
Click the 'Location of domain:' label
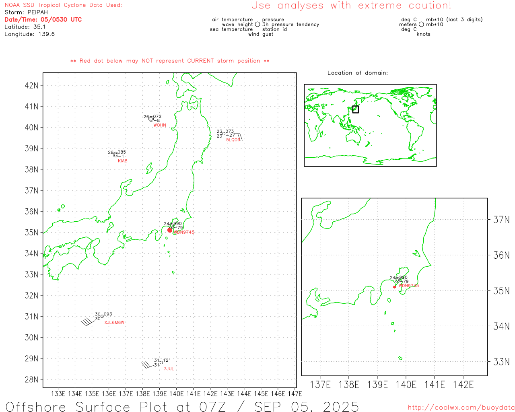pyautogui.click(x=358, y=73)
